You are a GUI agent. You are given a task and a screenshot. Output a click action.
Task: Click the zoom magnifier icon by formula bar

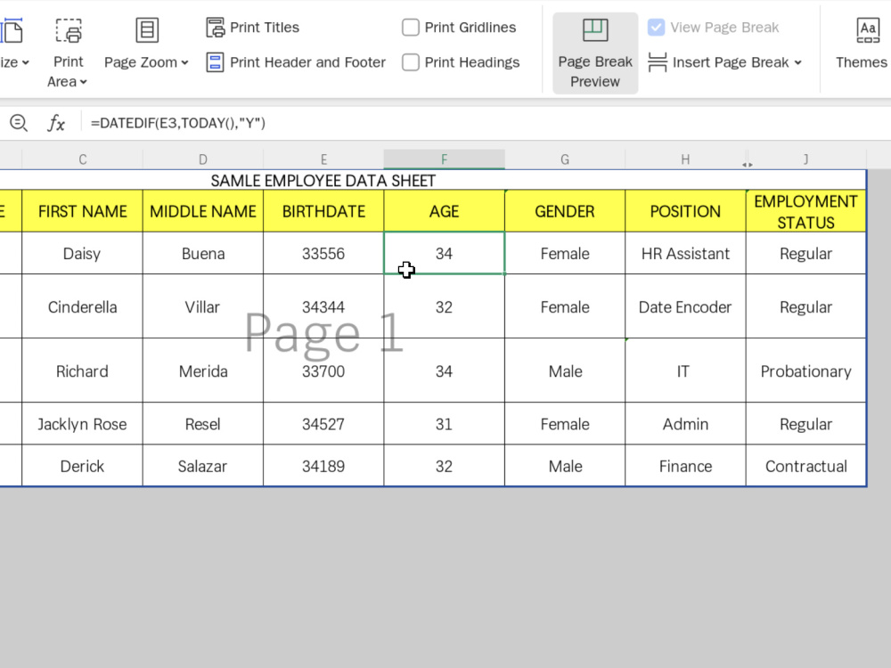18,123
